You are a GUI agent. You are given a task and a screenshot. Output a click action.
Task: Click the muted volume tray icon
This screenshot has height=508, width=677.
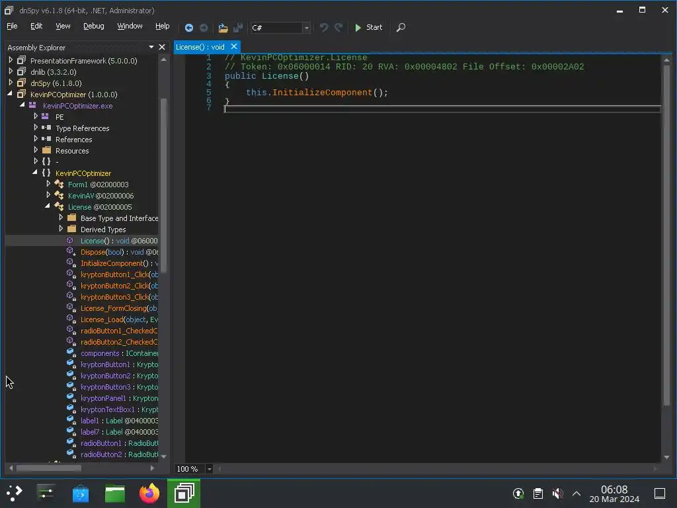[557, 493]
